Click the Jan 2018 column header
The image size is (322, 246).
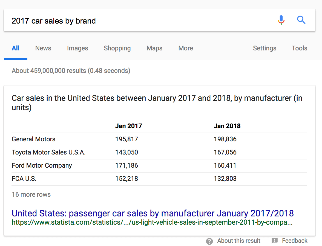pos(227,126)
